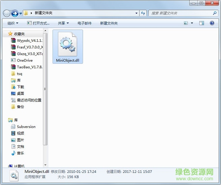Toggle the preview pane icon

(201, 23)
